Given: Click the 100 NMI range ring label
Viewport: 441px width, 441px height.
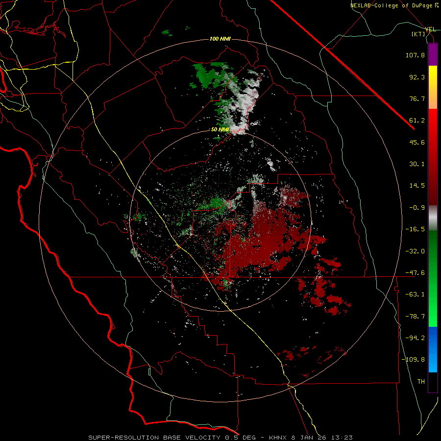Looking at the screenshot, I should [220, 39].
